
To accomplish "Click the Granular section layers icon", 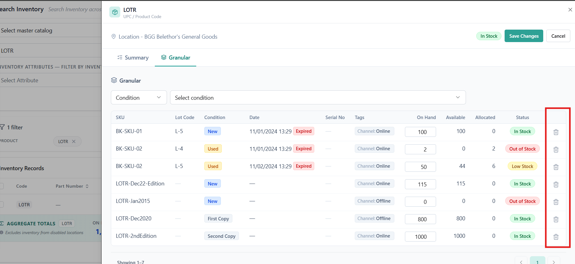I will 114,80.
